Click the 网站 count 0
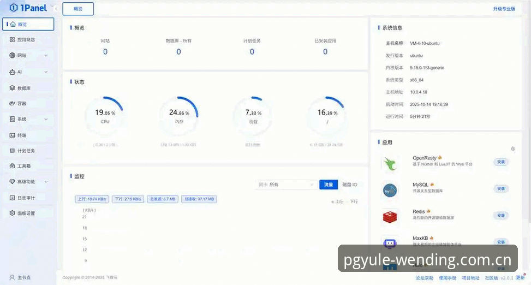The image size is (531, 285). tap(105, 52)
